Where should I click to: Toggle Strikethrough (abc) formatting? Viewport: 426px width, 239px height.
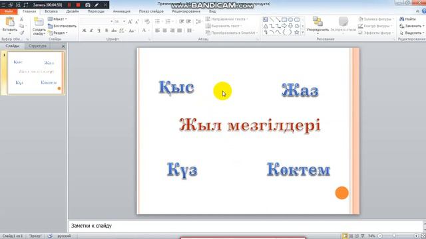pyautogui.click(x=114, y=31)
